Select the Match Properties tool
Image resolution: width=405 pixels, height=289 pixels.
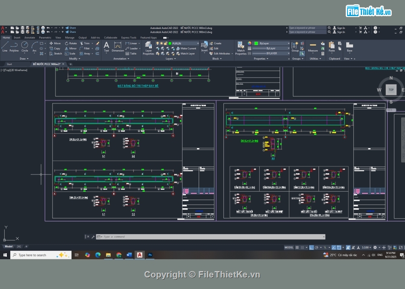click(240, 48)
